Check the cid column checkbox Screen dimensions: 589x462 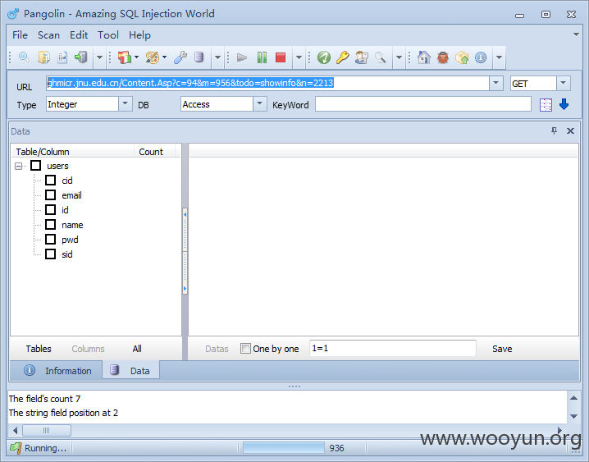(50, 181)
